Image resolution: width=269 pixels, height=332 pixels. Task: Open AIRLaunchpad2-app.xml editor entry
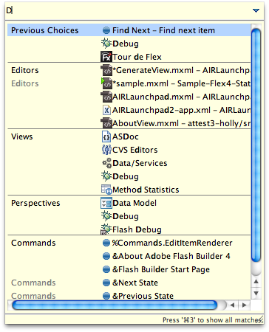(x=129, y=110)
